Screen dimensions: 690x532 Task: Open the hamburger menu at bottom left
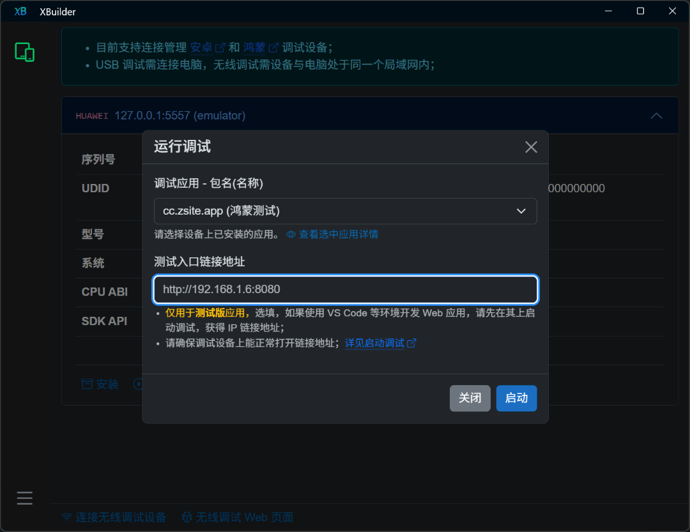pyautogui.click(x=25, y=498)
